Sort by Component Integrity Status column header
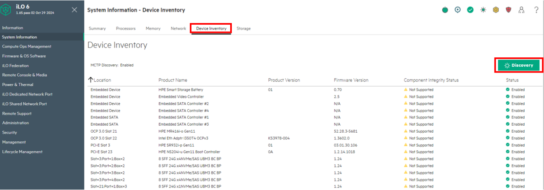The height and width of the screenshot is (190, 544). (431, 80)
